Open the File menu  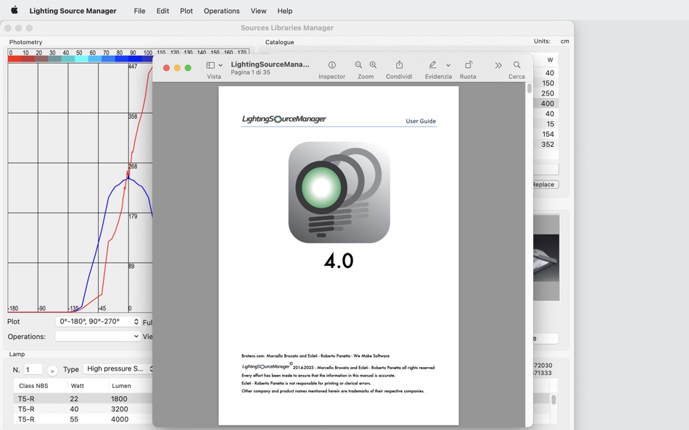click(x=139, y=11)
